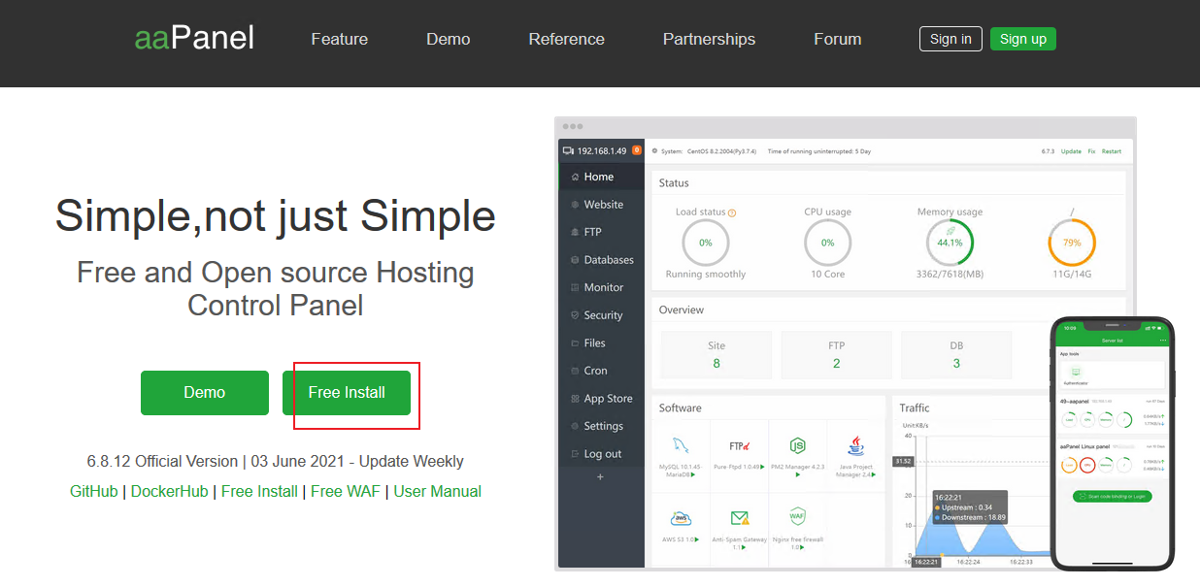
Task: Click the plus icon below Log out
Action: [600, 476]
